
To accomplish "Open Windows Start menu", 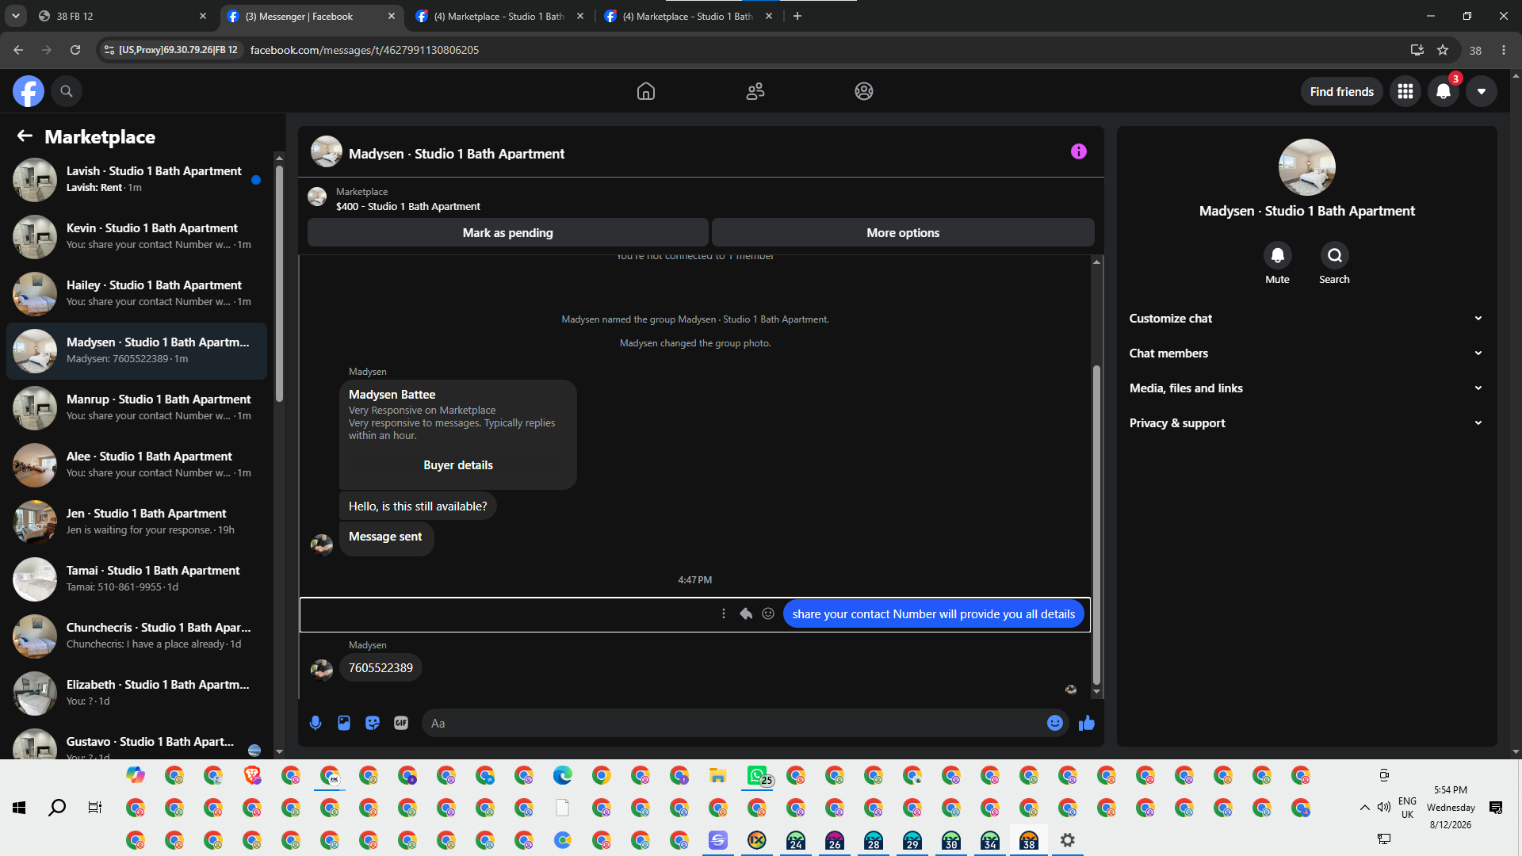I will click(19, 808).
